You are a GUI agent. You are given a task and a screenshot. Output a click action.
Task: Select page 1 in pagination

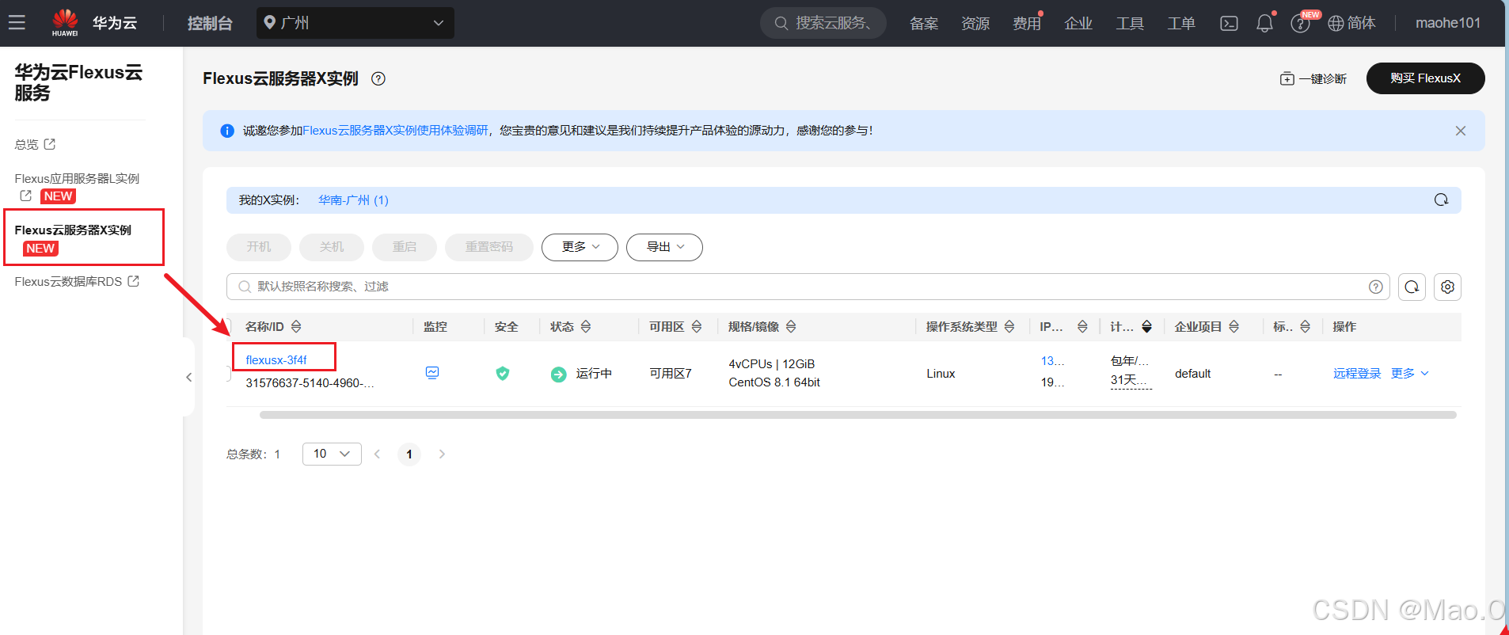pos(409,454)
